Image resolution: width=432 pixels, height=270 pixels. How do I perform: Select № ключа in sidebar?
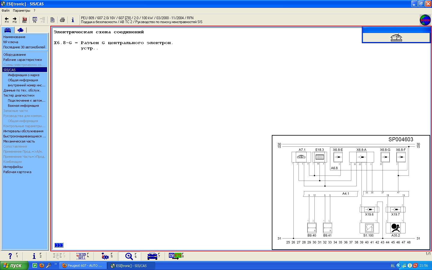pos(11,42)
